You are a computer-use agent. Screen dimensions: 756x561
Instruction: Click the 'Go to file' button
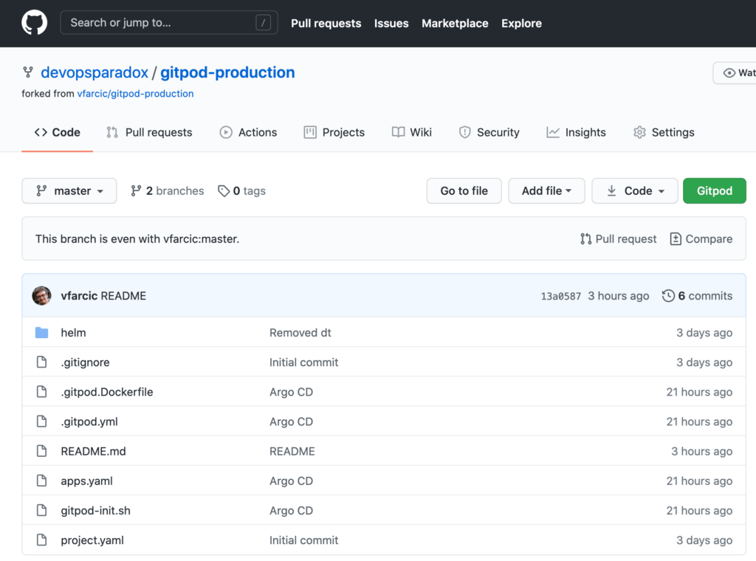pos(464,191)
